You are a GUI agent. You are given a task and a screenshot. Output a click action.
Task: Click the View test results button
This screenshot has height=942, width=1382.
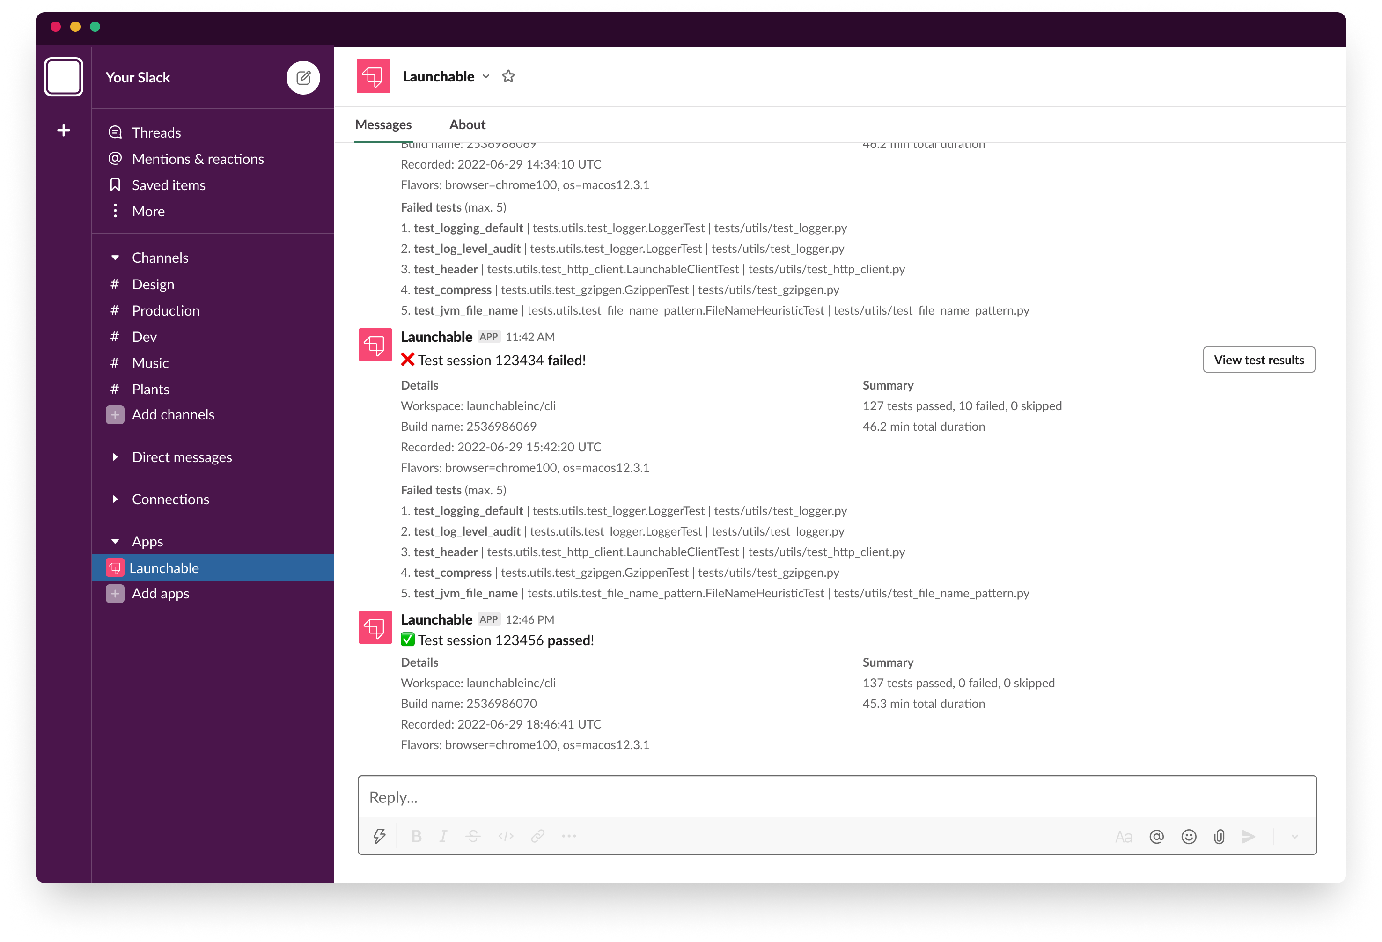1258,359
